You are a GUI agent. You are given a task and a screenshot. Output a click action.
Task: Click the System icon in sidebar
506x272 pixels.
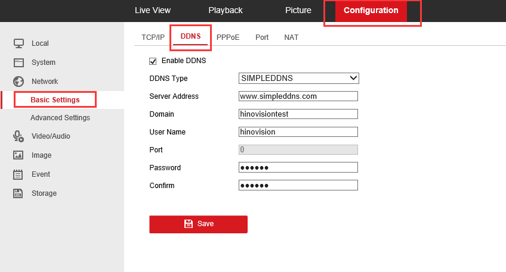[18, 62]
